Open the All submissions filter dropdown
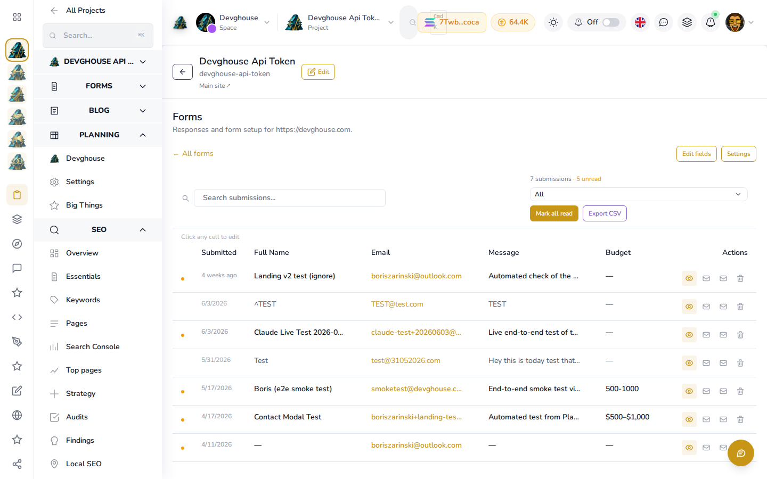Viewport: 767px width, 479px height. pyautogui.click(x=639, y=194)
